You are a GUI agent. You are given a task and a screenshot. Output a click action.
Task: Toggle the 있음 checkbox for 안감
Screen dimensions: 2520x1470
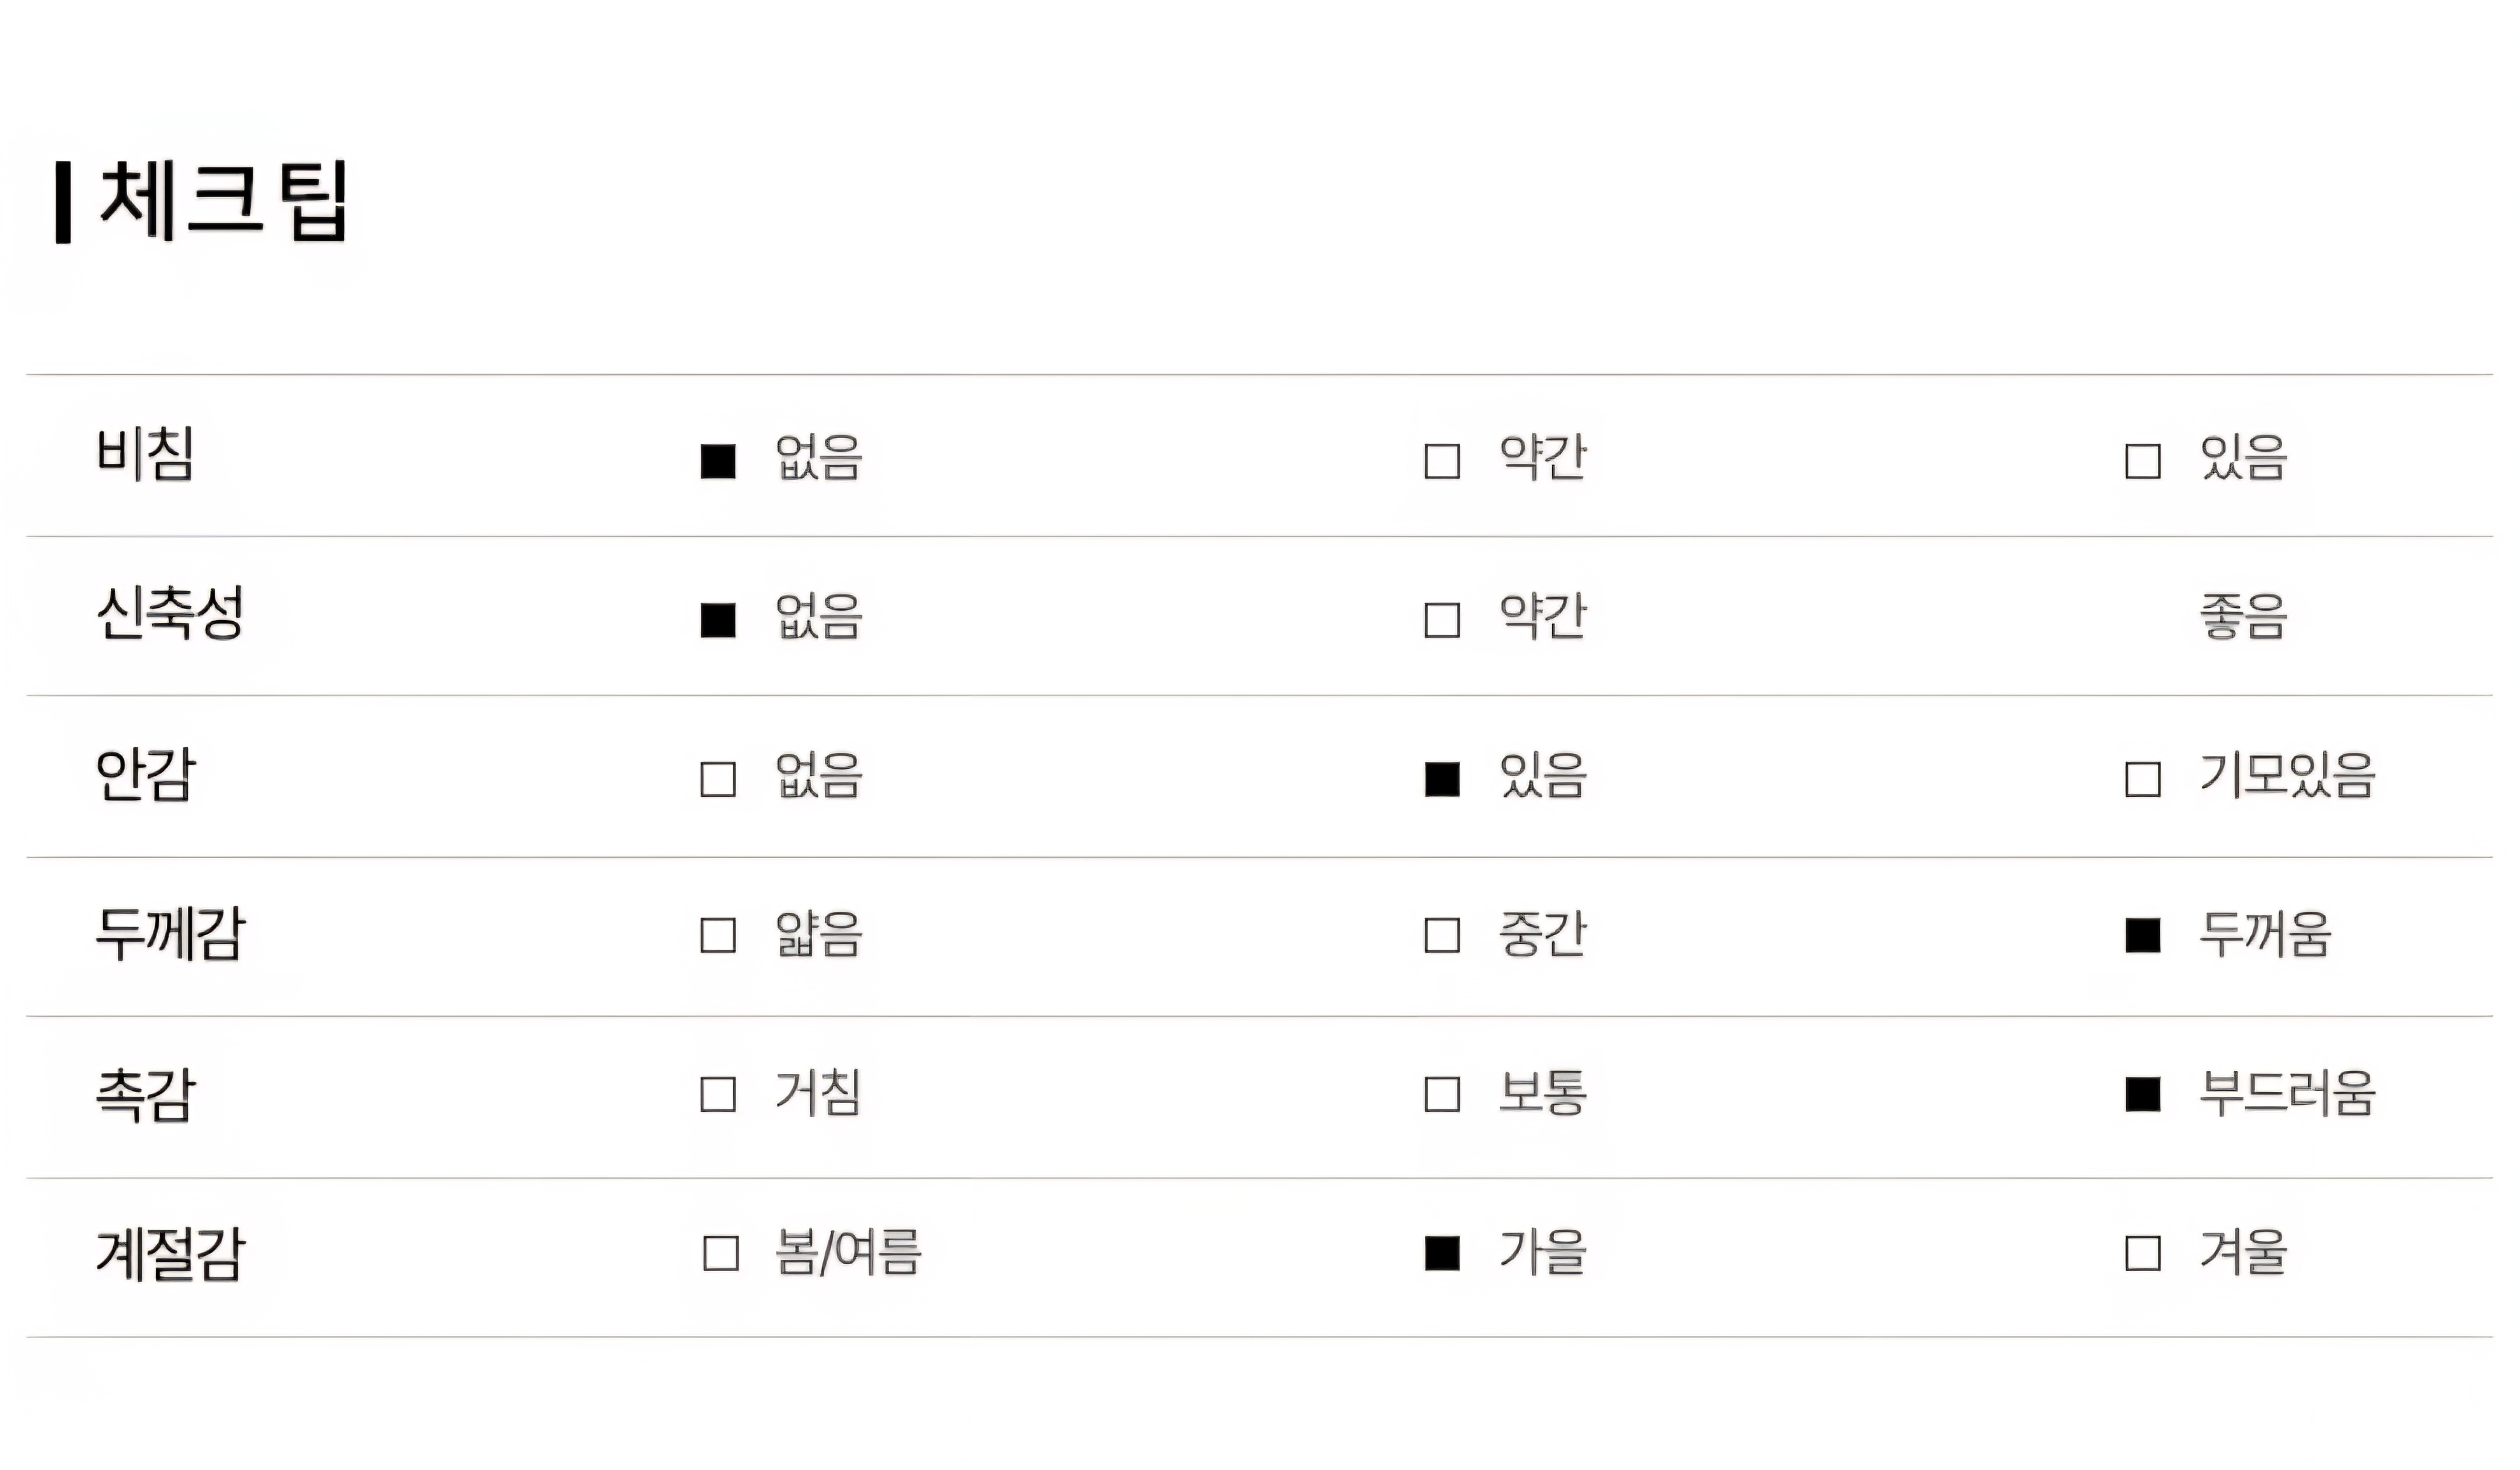pyautogui.click(x=1441, y=779)
